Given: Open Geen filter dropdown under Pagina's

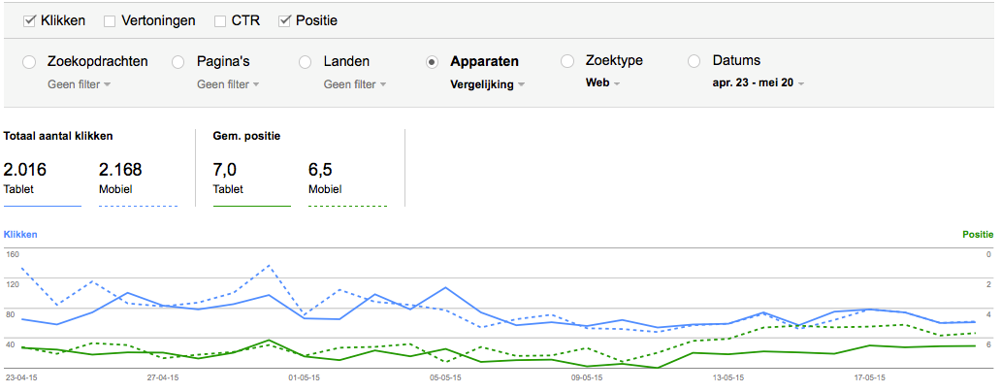Looking at the screenshot, I should [x=228, y=84].
